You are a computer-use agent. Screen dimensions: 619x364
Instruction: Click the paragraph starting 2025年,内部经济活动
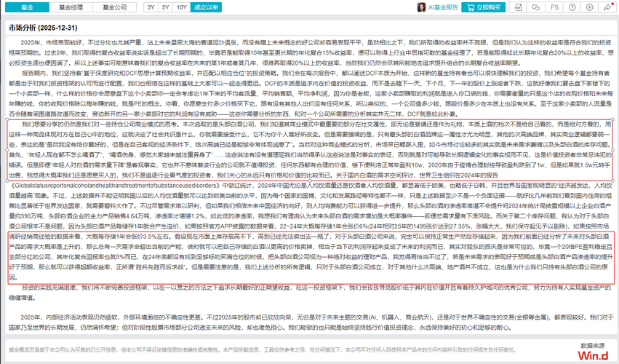pos(310,322)
